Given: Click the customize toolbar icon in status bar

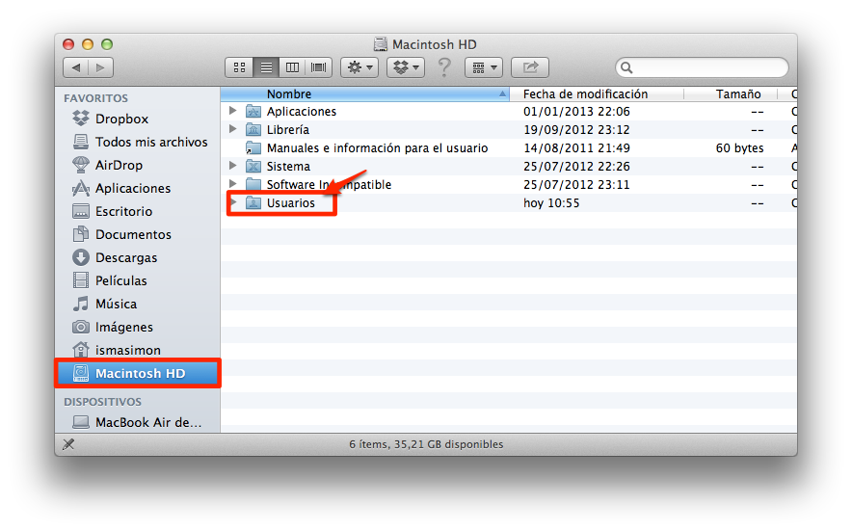Looking at the screenshot, I should coord(68,444).
